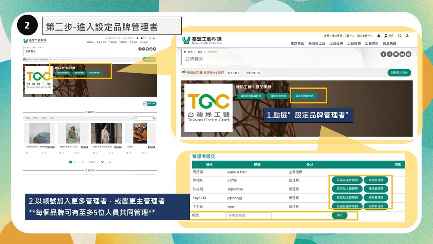Open 主題特企 in enlarged main navigation
The image size is (433, 244).
point(297,43)
